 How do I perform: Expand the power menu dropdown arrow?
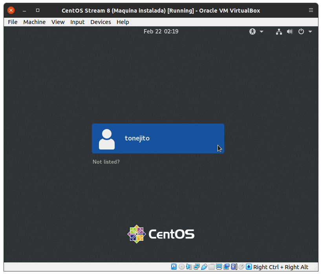click(310, 31)
